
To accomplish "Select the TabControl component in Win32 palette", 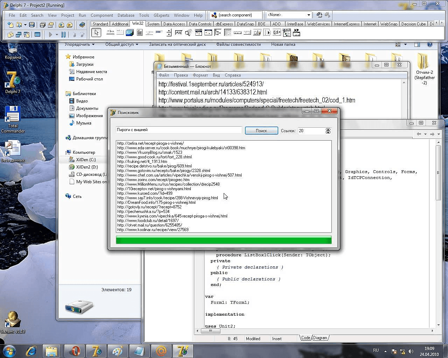I will pyautogui.click(x=110, y=33).
